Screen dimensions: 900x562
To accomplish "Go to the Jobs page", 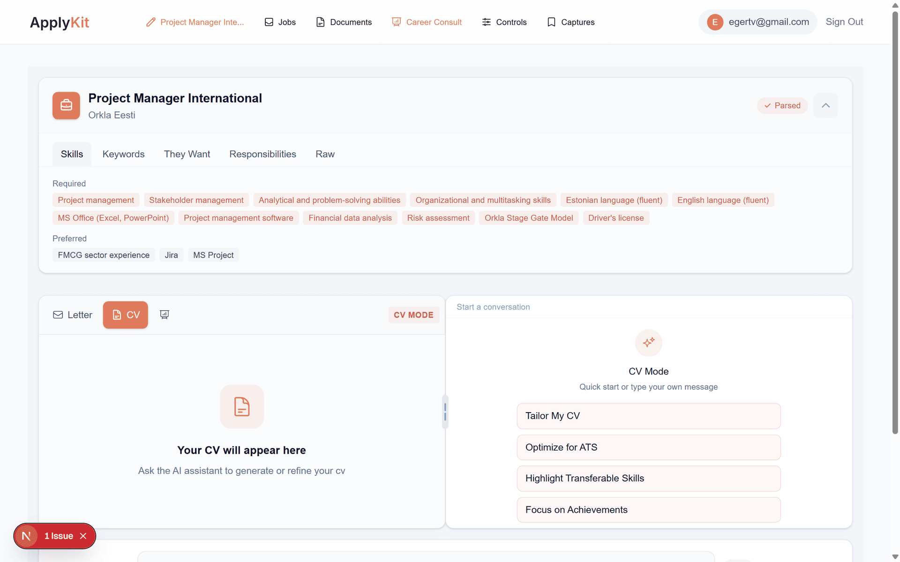I will pos(280,22).
